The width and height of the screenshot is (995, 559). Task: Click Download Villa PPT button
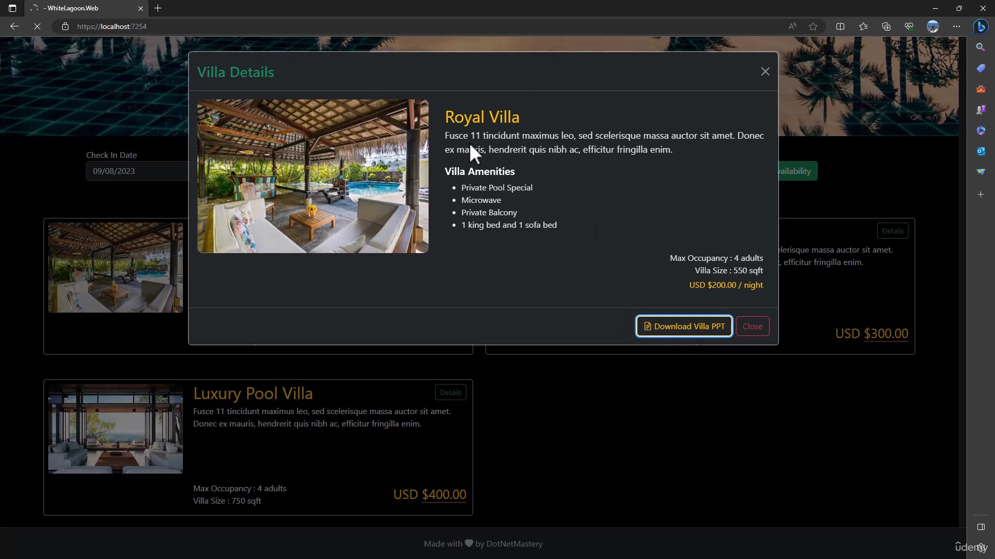684,326
